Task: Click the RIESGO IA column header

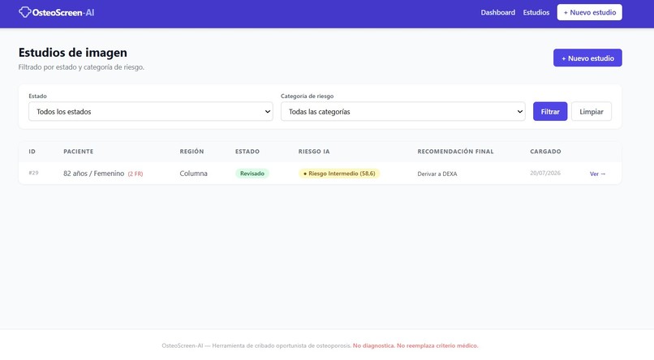Action: [x=314, y=152]
